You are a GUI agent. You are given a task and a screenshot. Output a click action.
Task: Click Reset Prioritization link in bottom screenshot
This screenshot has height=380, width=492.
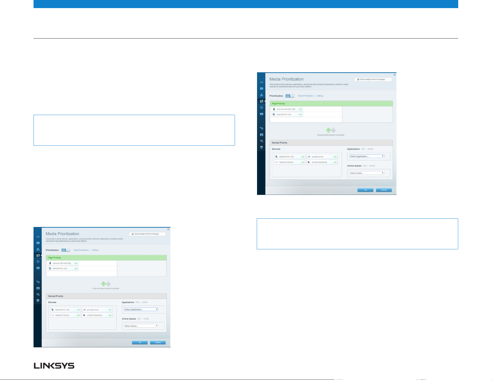click(x=81, y=250)
